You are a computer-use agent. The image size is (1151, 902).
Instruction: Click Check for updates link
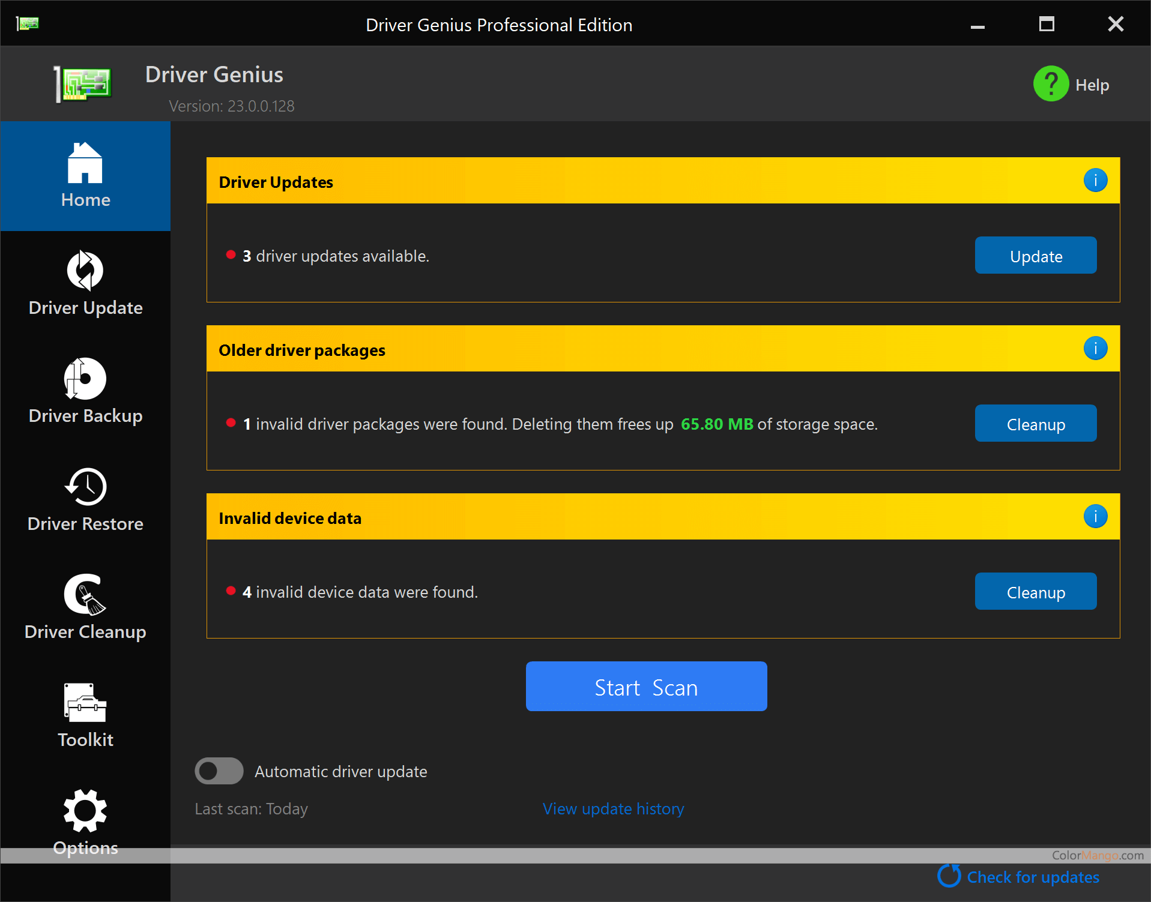[1033, 877]
